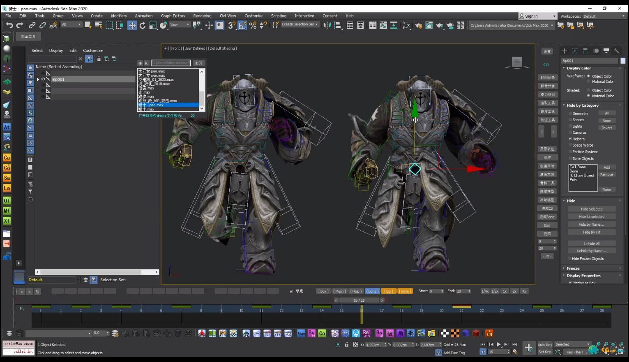
Task: Select Wireframe Material Color radio button
Action: (588, 82)
